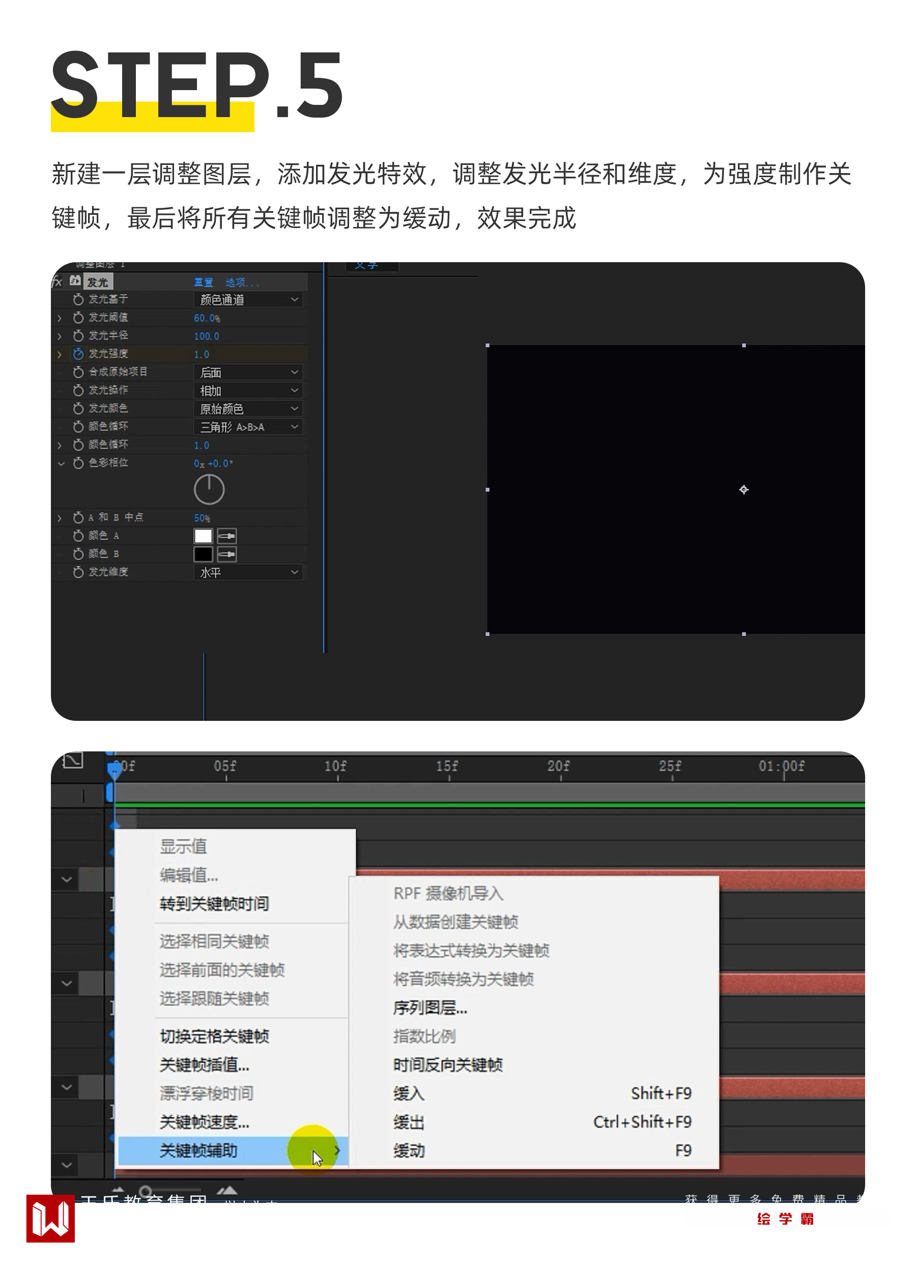Click the 20f mark on the time ruler

point(559,766)
